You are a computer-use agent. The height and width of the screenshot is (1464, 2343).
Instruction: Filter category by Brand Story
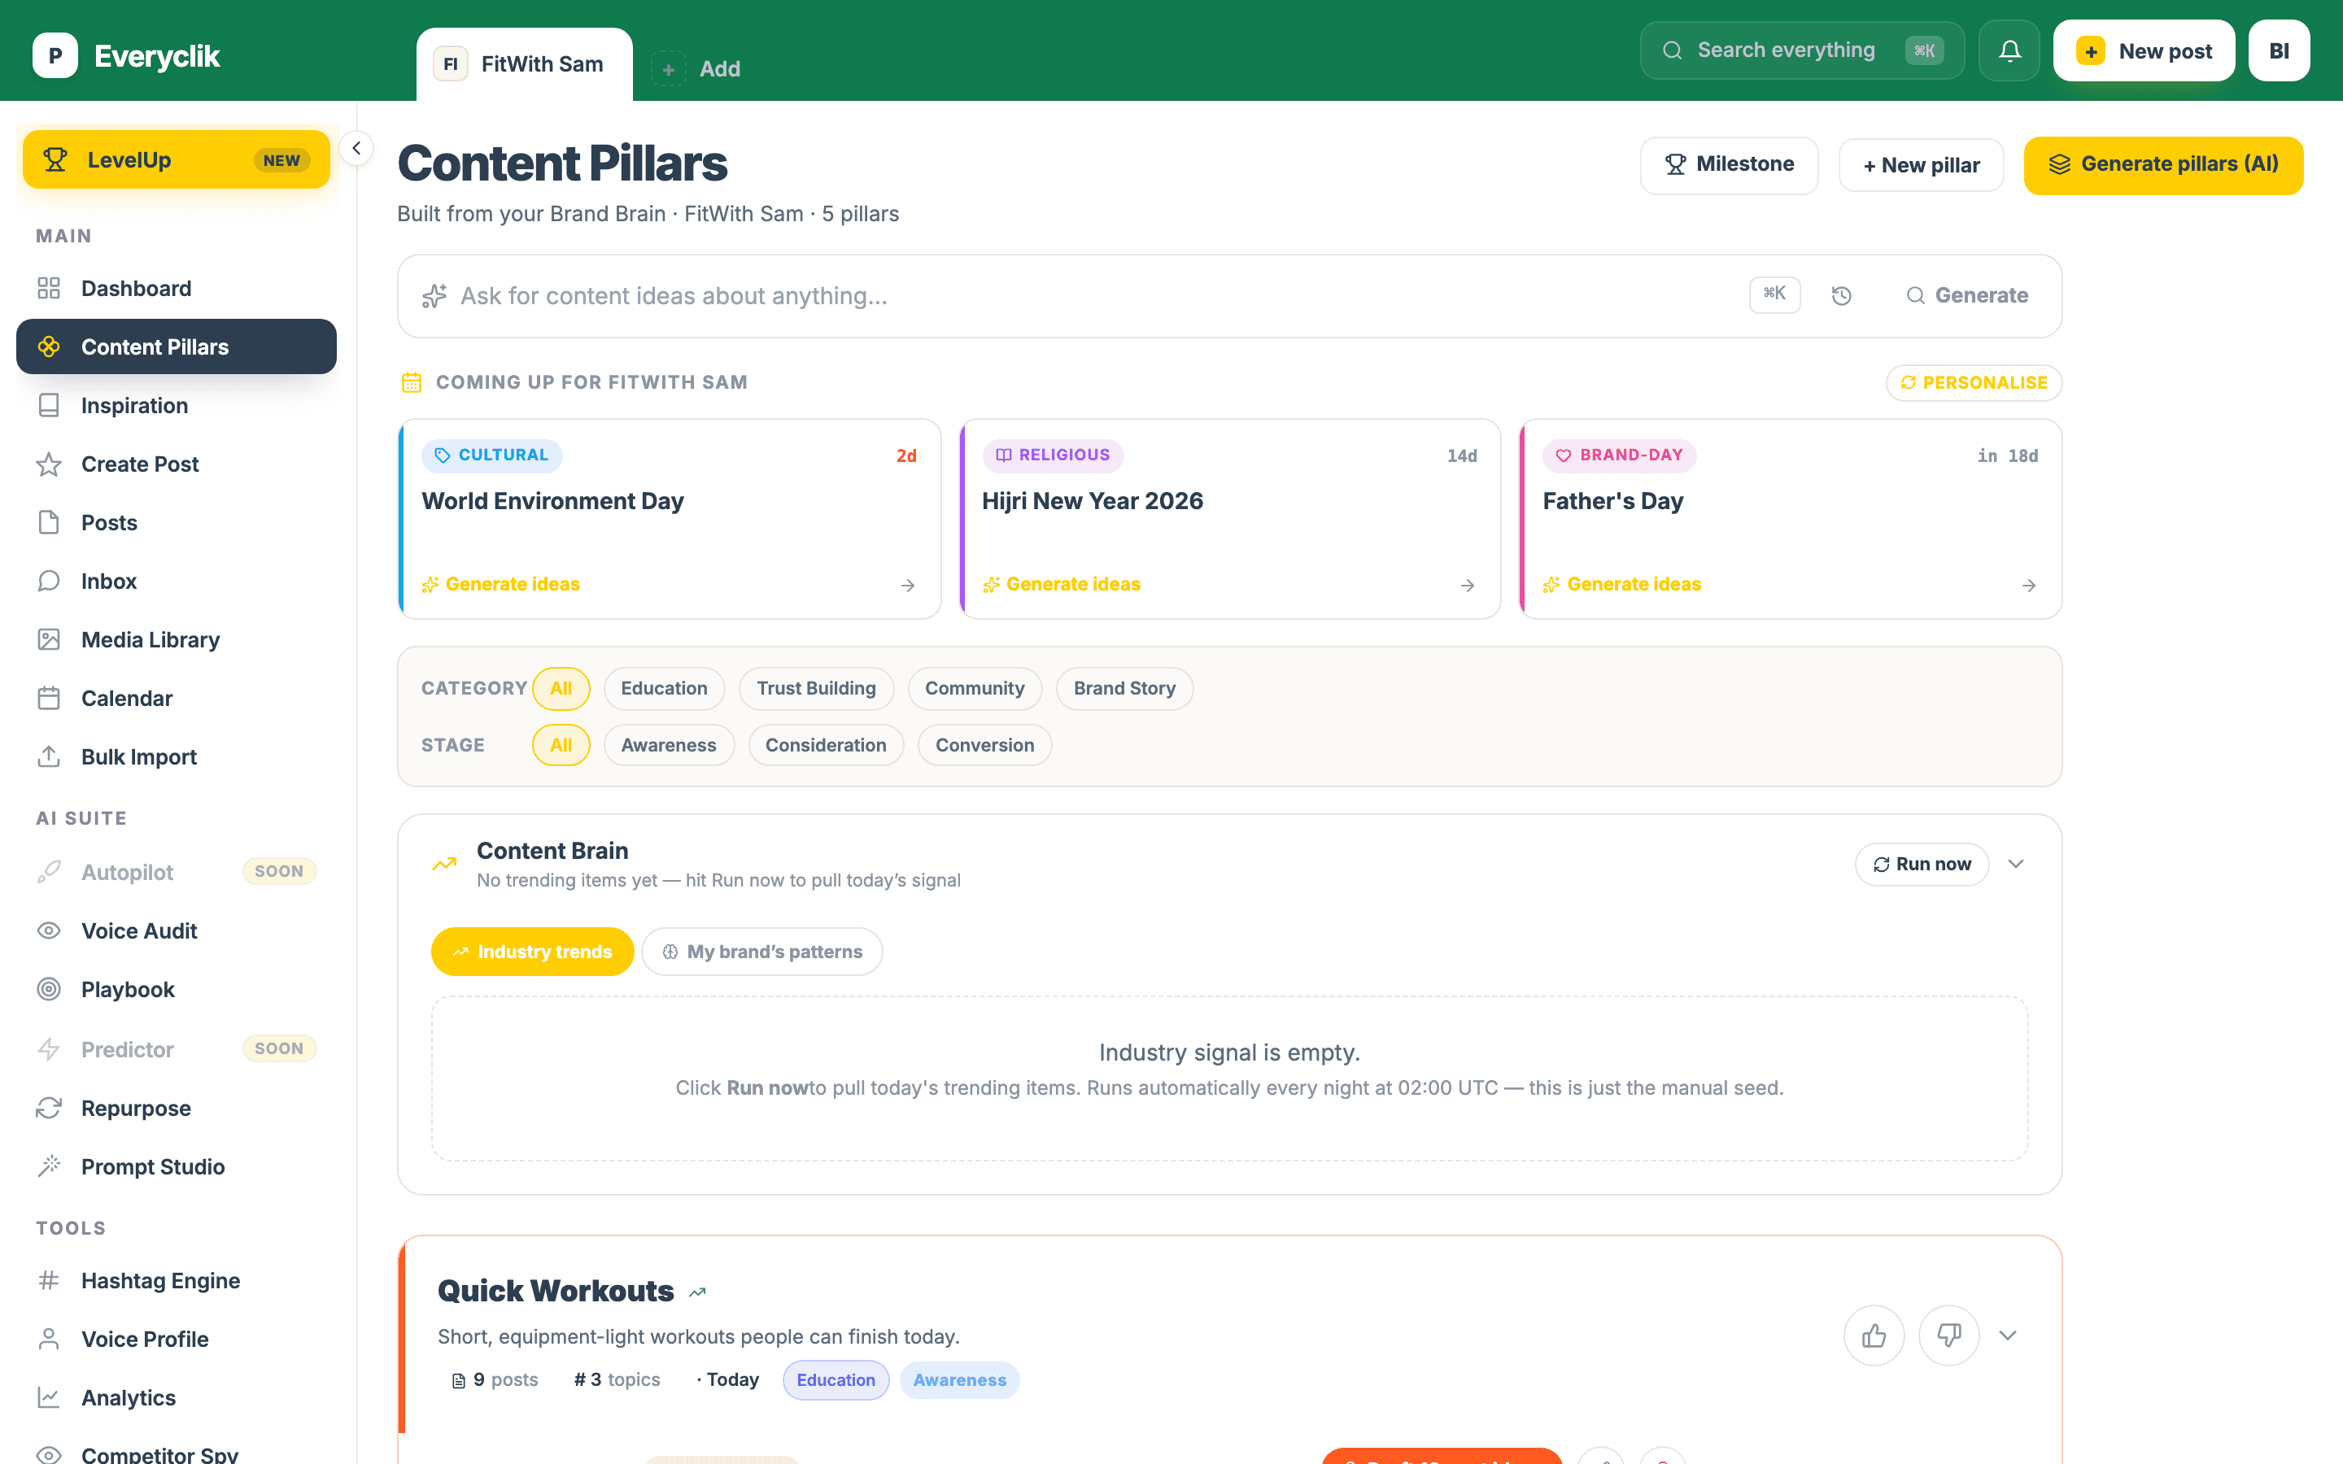click(1124, 688)
